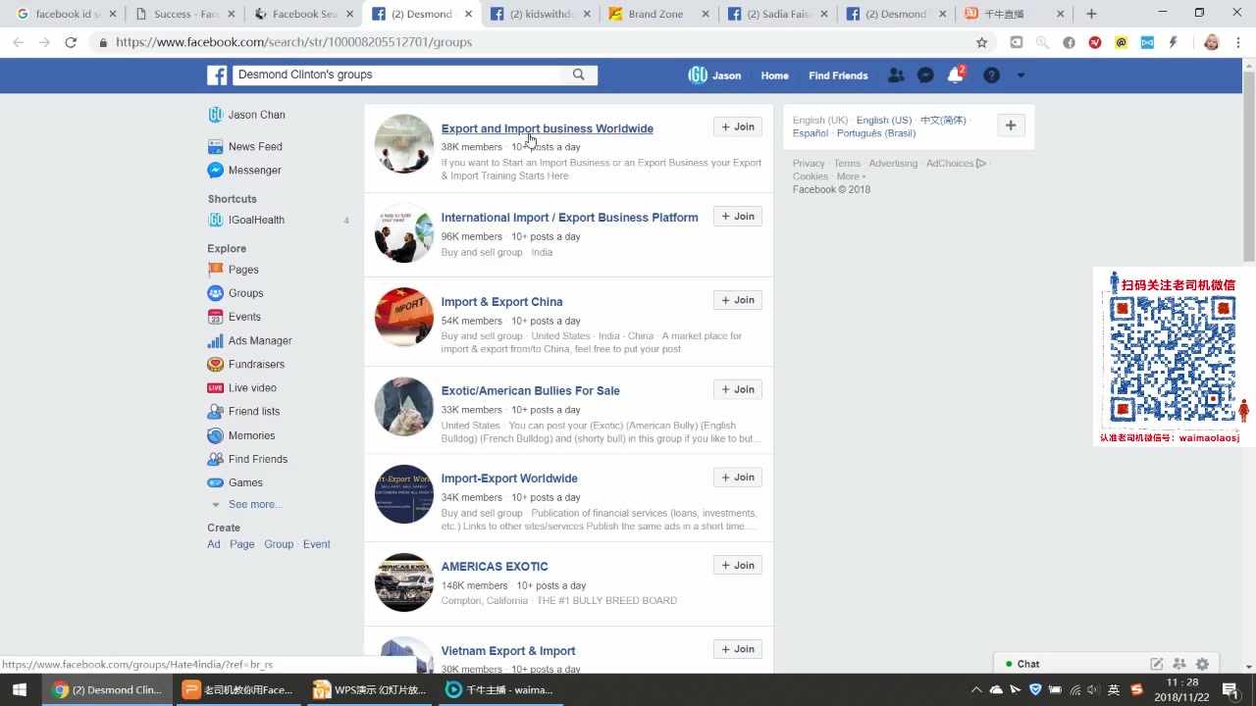Open News Feed icon in left sidebar
This screenshot has height=706, width=1256.
point(215,146)
